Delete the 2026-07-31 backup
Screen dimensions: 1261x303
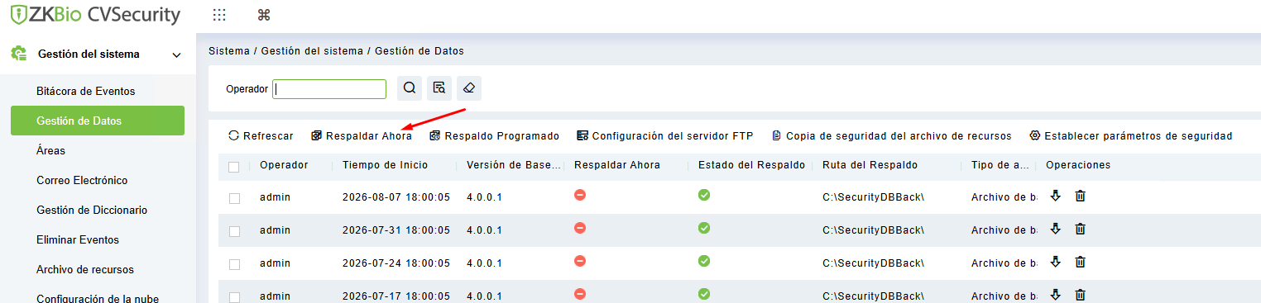tap(1080, 229)
